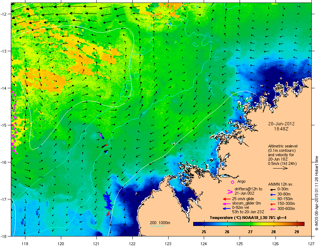319x247 pixels.
Task: Click the blue 0-92m vel legend arrow
Action: coord(227,208)
